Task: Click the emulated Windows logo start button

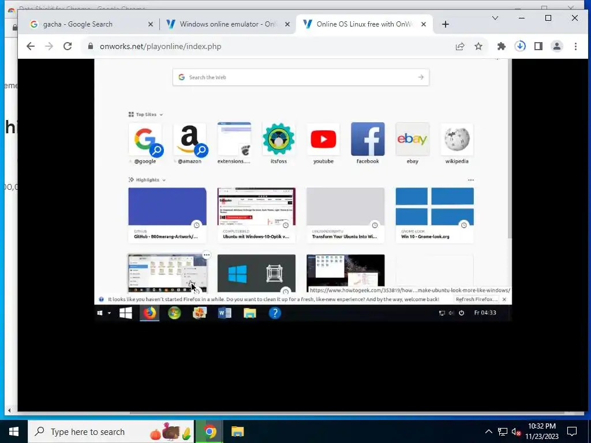Action: click(125, 313)
